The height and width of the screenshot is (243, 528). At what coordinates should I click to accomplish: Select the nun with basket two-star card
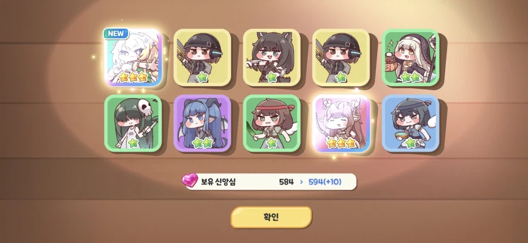(x=410, y=57)
